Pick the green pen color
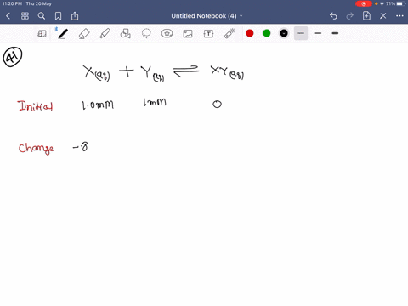The height and width of the screenshot is (306, 408). click(267, 33)
